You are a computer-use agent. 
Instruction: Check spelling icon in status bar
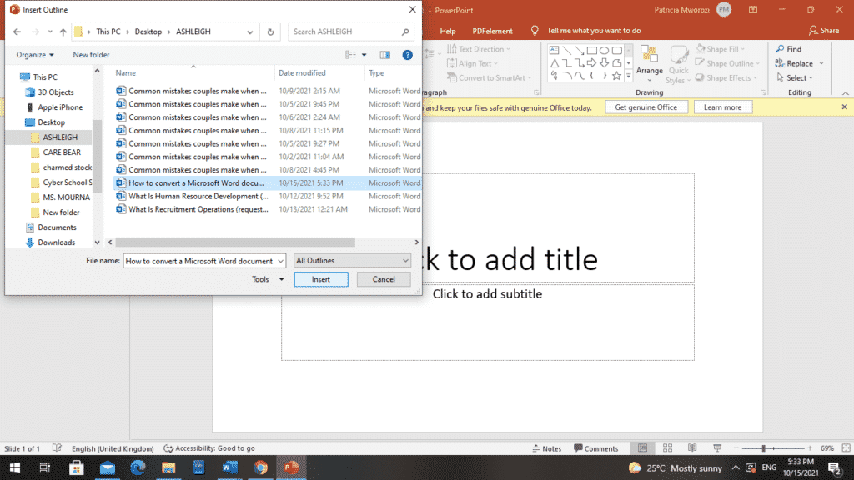click(x=57, y=448)
